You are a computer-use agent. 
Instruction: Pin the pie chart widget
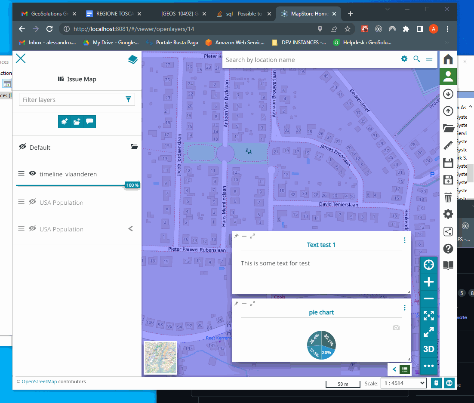coord(236,304)
